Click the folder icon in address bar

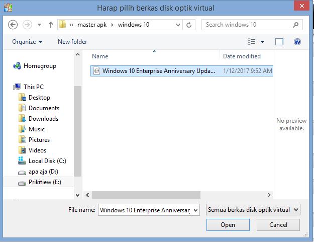click(62, 25)
